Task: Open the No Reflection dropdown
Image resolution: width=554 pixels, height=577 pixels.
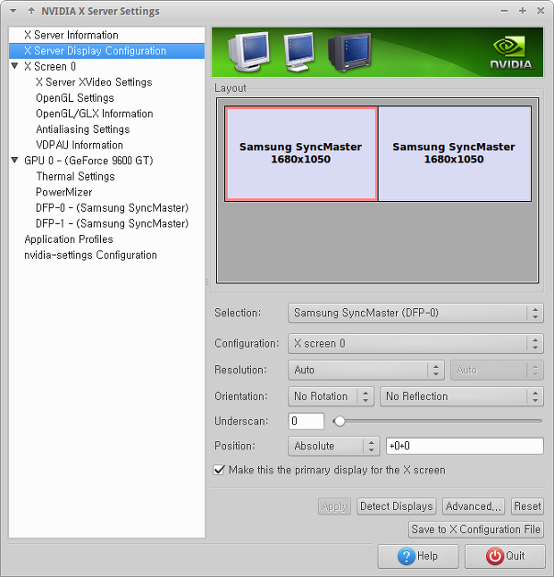Action: pos(462,397)
